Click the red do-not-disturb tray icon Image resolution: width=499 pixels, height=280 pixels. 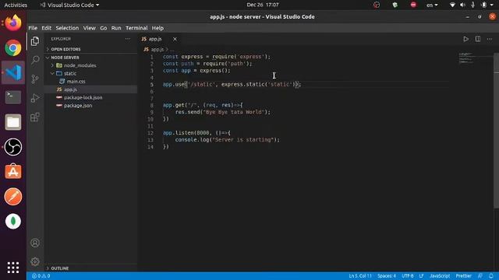pos(413,5)
